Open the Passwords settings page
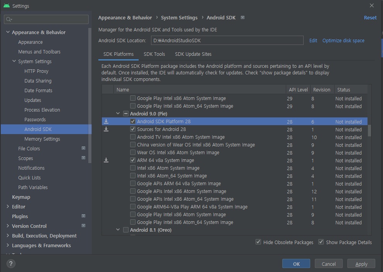This screenshot has width=383, height=272. coord(35,119)
